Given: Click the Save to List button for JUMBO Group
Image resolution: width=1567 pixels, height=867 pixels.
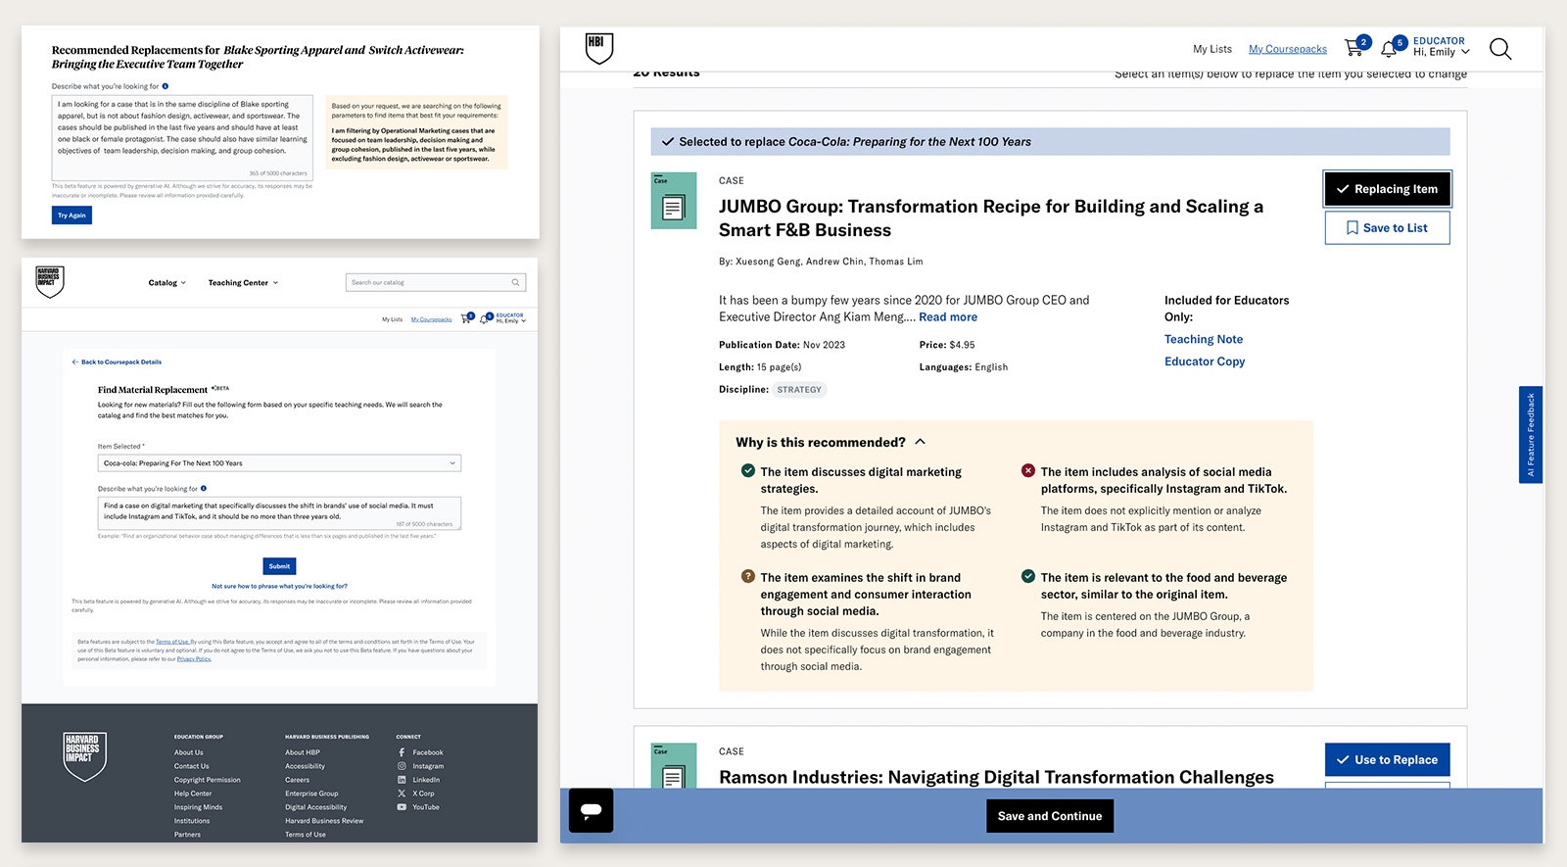Looking at the screenshot, I should click(x=1387, y=227).
